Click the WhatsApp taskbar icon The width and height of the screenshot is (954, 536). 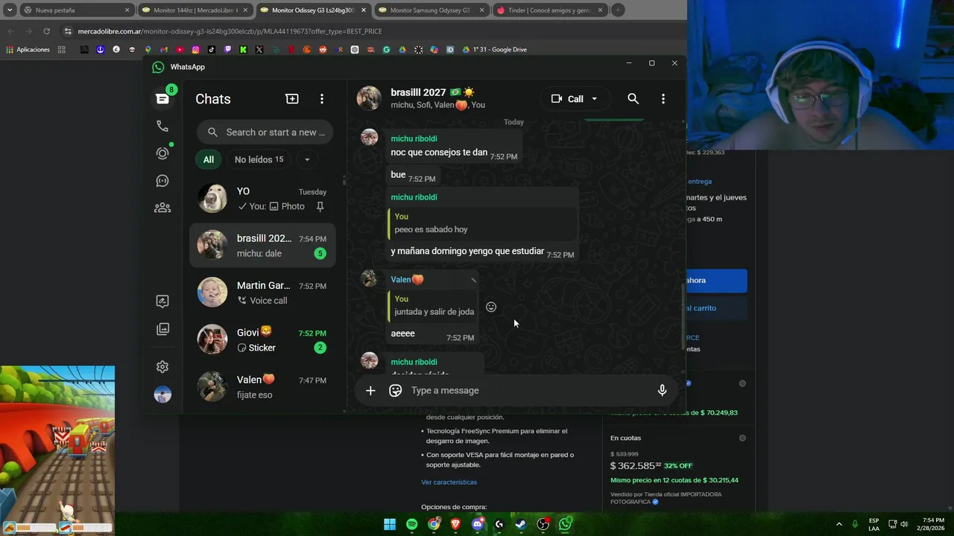(566, 524)
